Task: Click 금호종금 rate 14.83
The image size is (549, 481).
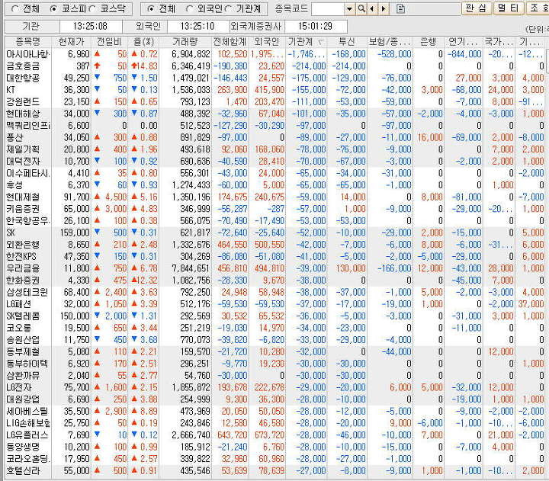Action: (x=148, y=66)
